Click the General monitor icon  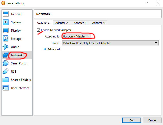[6, 14]
